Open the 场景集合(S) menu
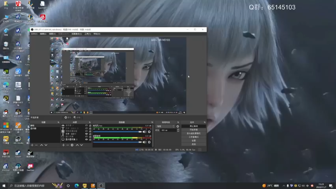This screenshot has height=189, width=336. coord(77,34)
